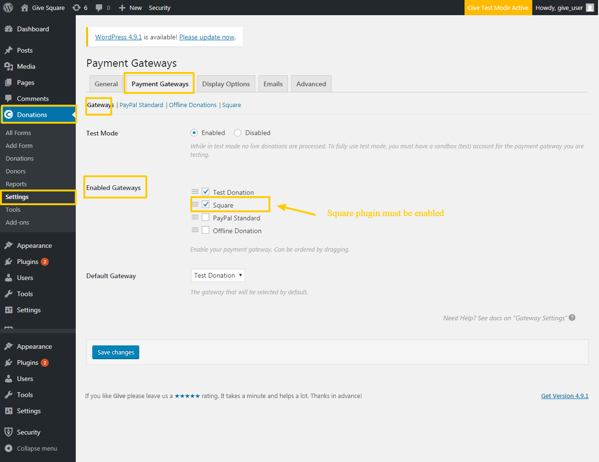Open the Square sub-section link
The image size is (599, 462).
(232, 105)
